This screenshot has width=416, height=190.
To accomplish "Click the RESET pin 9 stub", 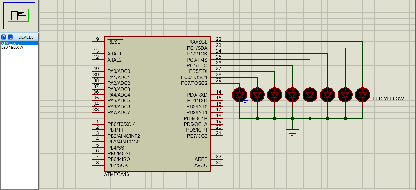I will coord(98,42).
